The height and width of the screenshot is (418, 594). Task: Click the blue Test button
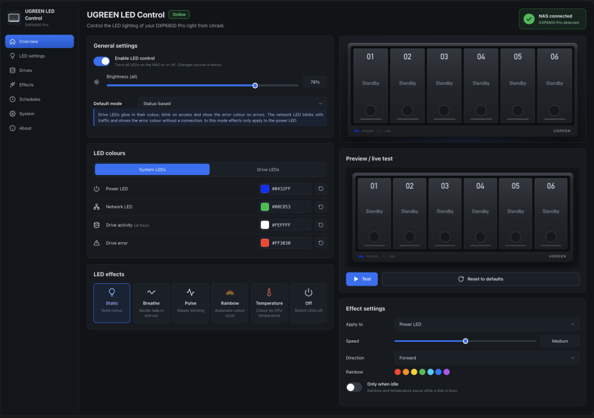tap(362, 279)
